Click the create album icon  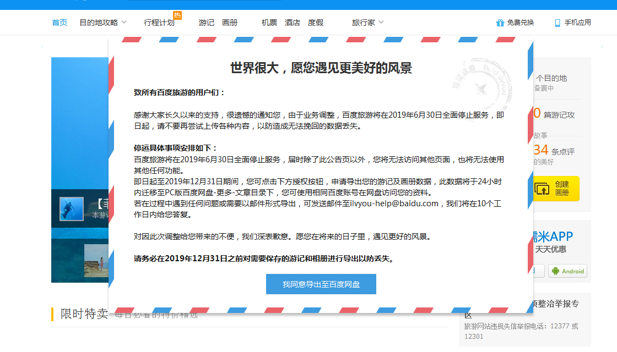(x=542, y=189)
